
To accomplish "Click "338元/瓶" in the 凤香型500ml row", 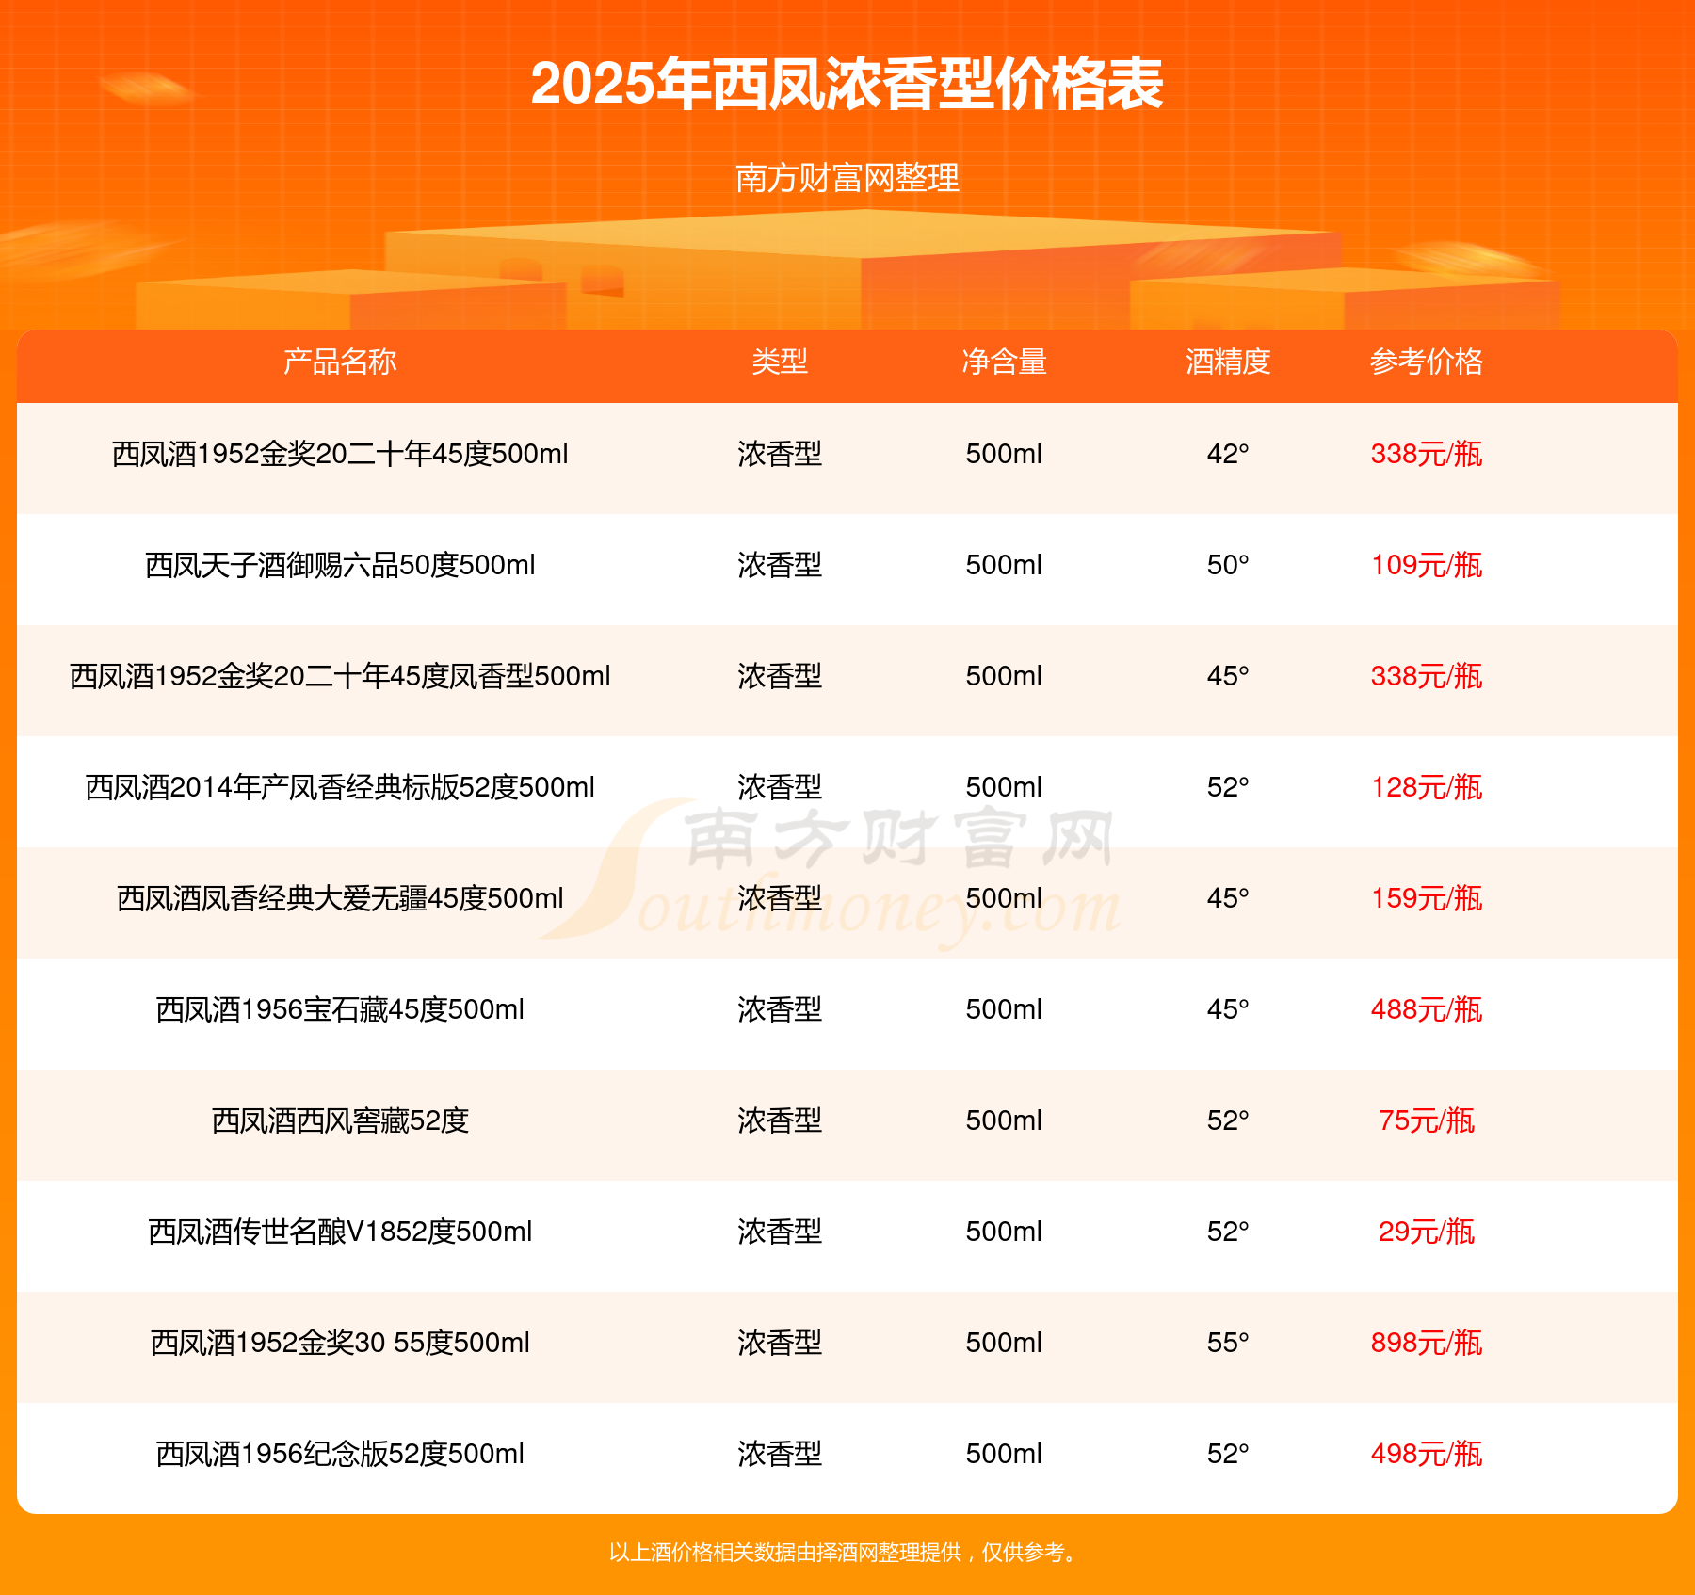I will coord(1427,676).
